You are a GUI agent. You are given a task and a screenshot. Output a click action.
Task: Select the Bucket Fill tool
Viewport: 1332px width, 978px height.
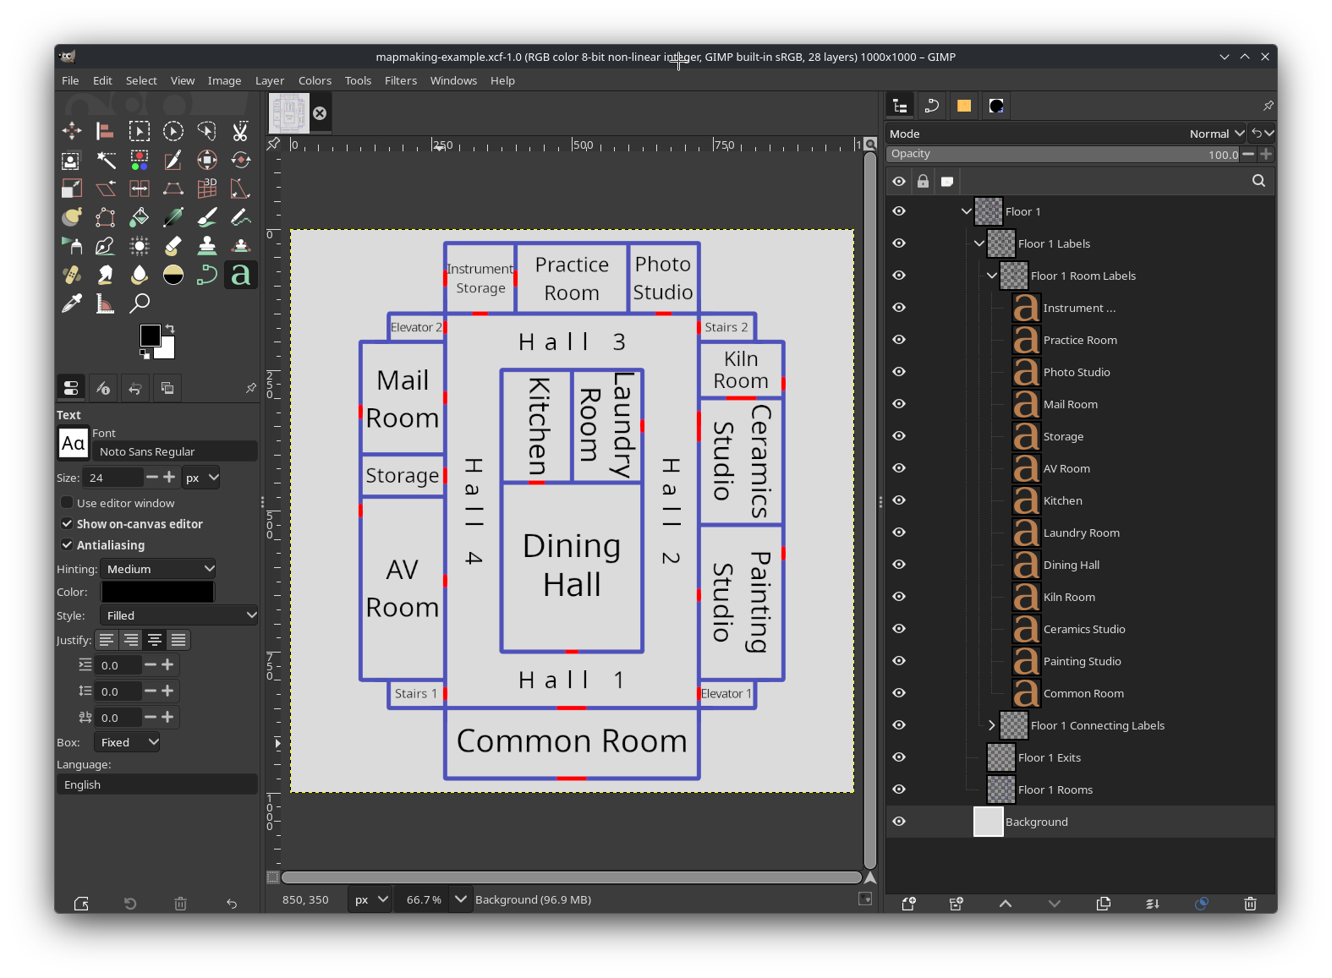coord(140,217)
